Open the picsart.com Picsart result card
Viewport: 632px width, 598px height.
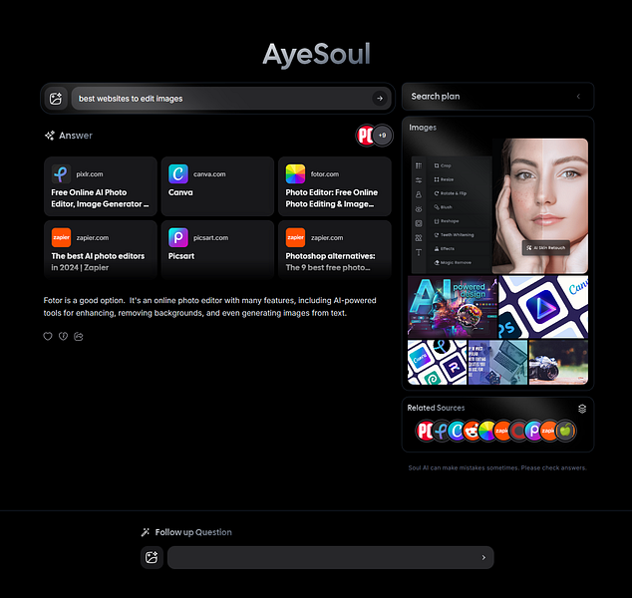[x=217, y=250]
